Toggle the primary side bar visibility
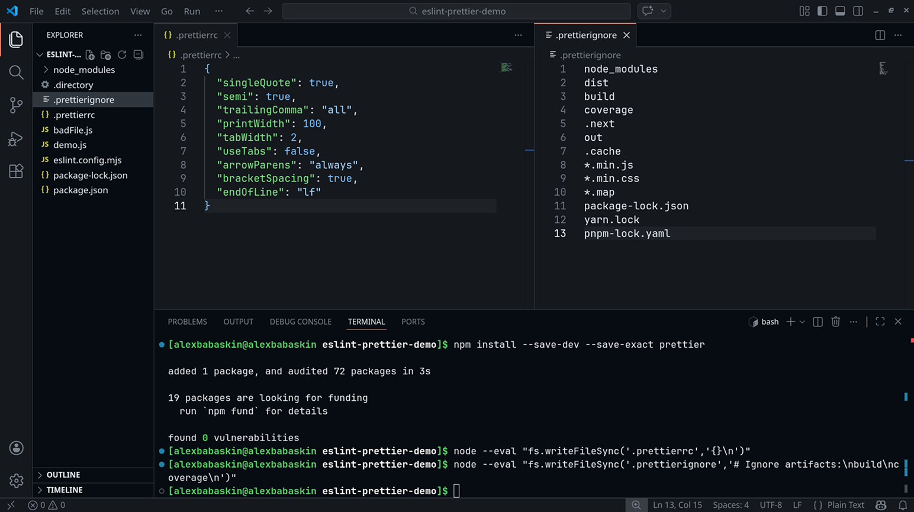The width and height of the screenshot is (914, 512). (822, 11)
